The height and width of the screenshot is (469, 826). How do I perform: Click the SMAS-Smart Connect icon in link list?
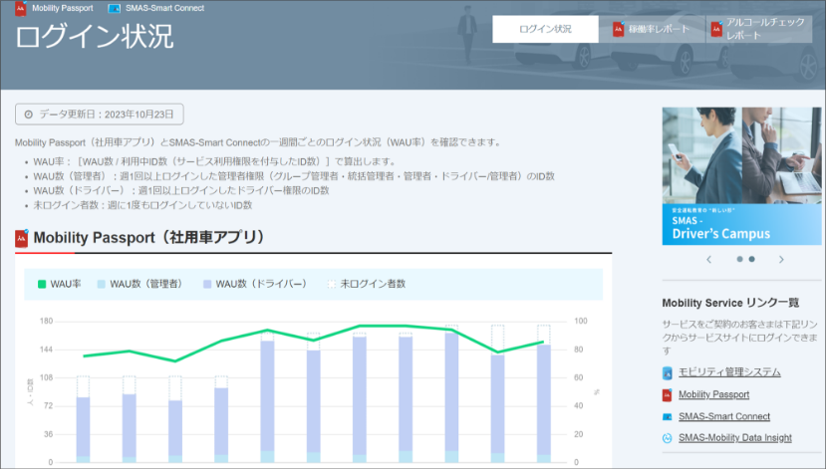pos(667,417)
